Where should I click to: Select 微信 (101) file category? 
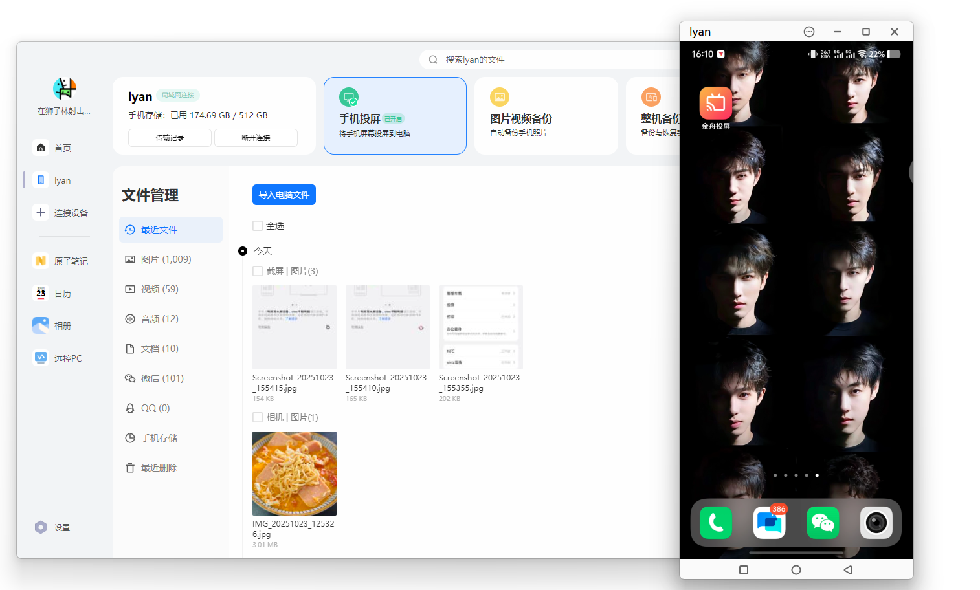[x=162, y=378]
